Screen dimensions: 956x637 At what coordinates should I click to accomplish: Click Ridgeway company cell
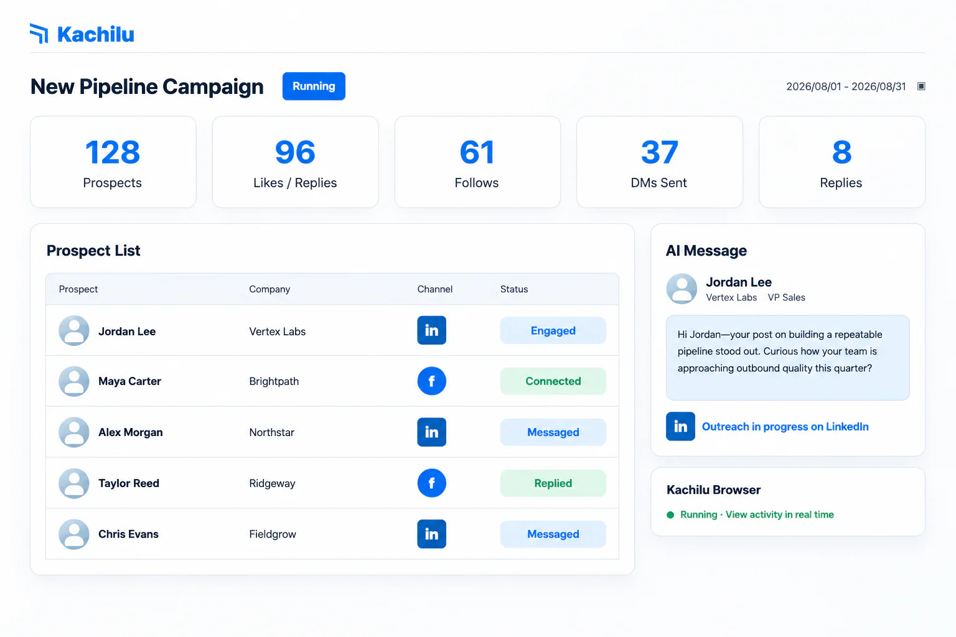[x=272, y=483]
